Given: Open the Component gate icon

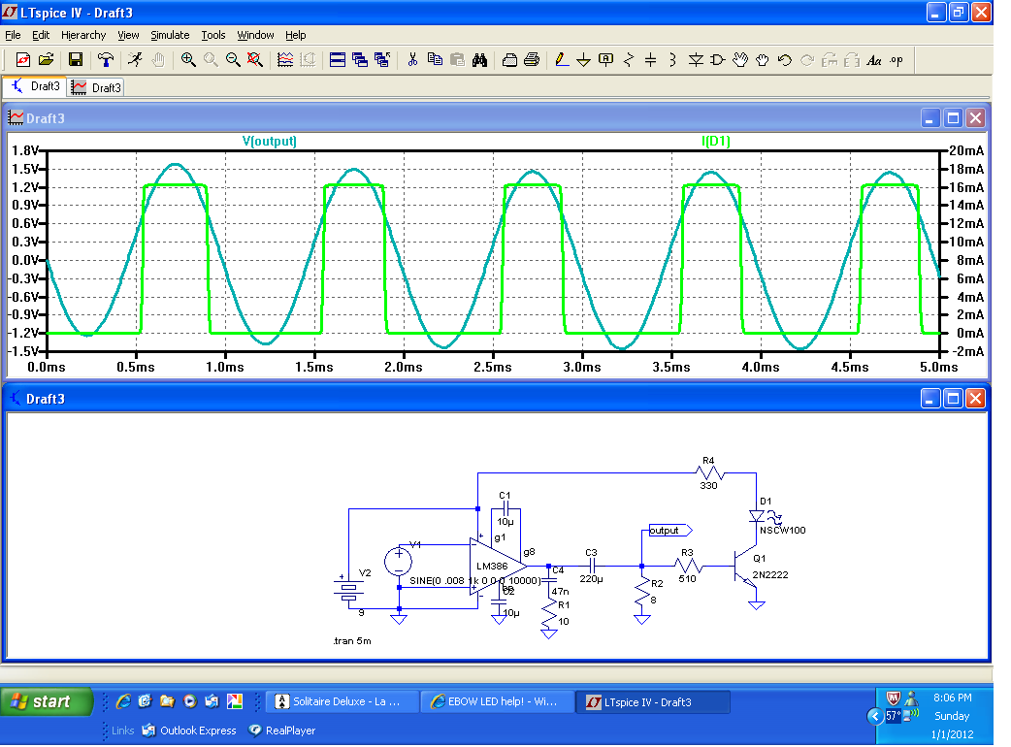Looking at the screenshot, I should (718, 60).
